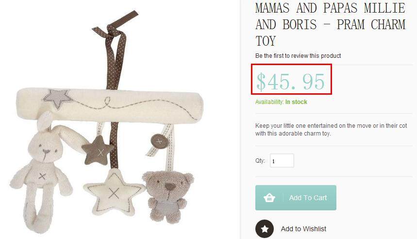Click the product description paragraph

click(331, 130)
